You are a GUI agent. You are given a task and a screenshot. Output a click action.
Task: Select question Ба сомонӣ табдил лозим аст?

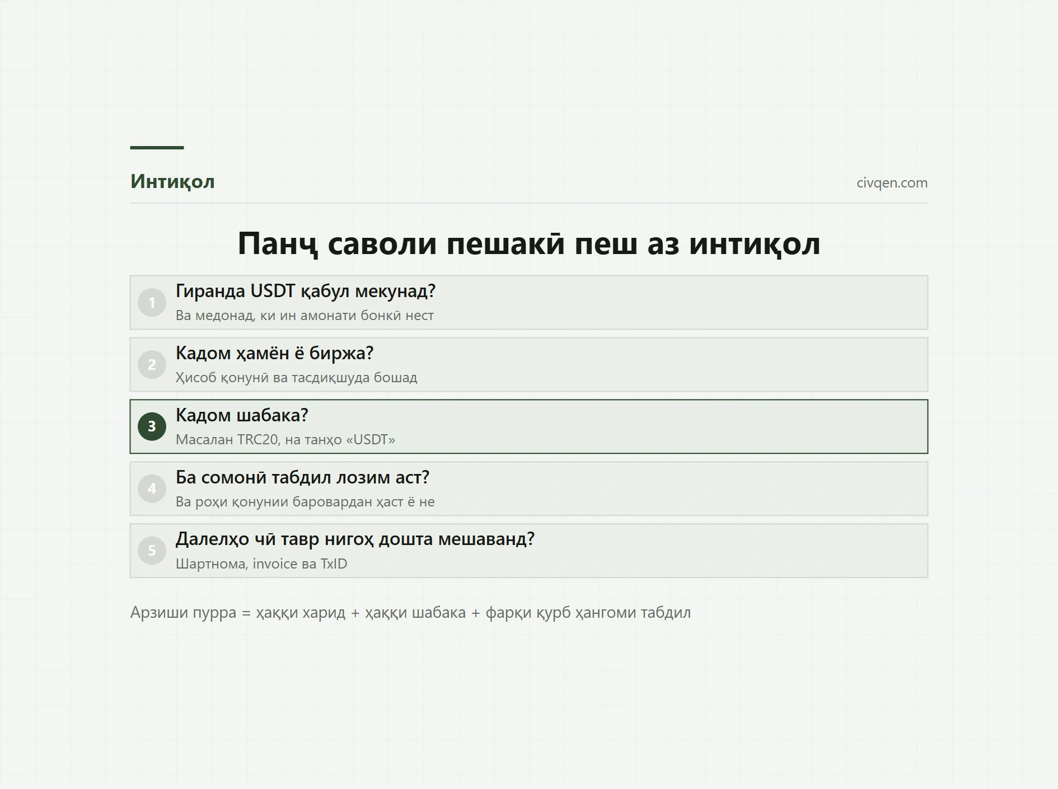(x=302, y=477)
